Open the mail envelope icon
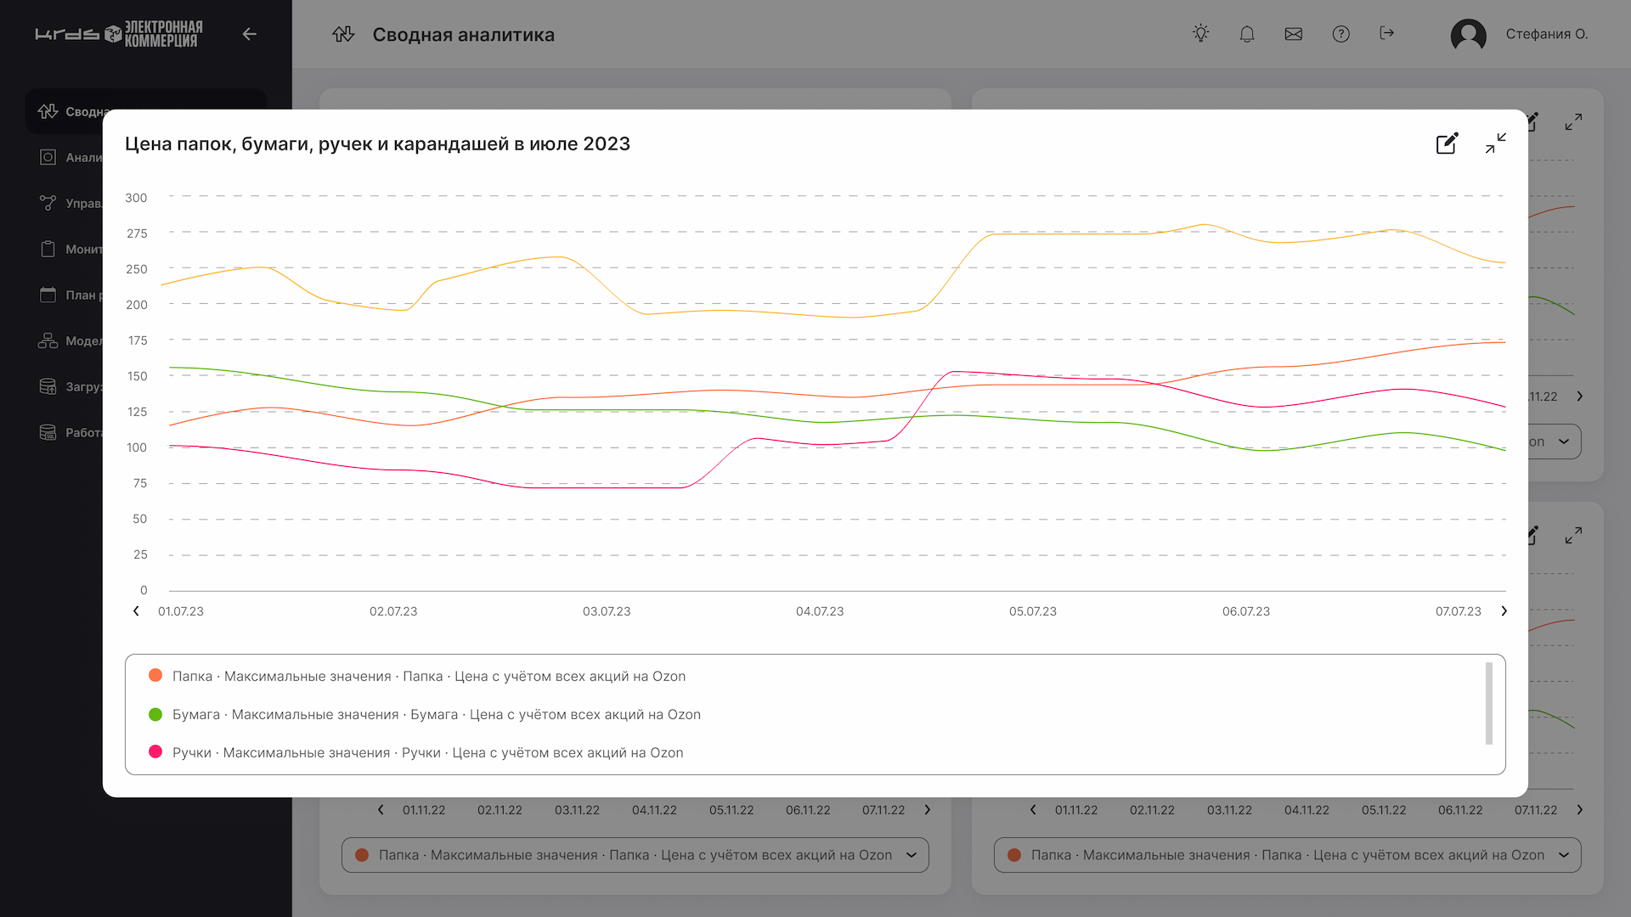 pos(1293,34)
